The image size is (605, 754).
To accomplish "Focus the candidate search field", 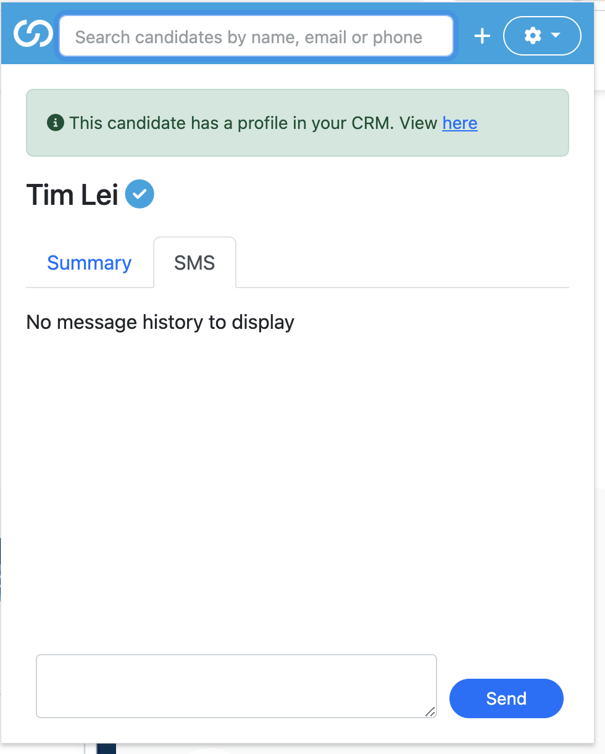I will click(256, 37).
